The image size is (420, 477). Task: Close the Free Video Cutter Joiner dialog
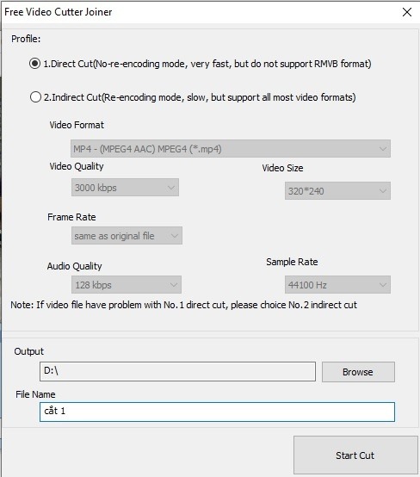click(x=407, y=12)
